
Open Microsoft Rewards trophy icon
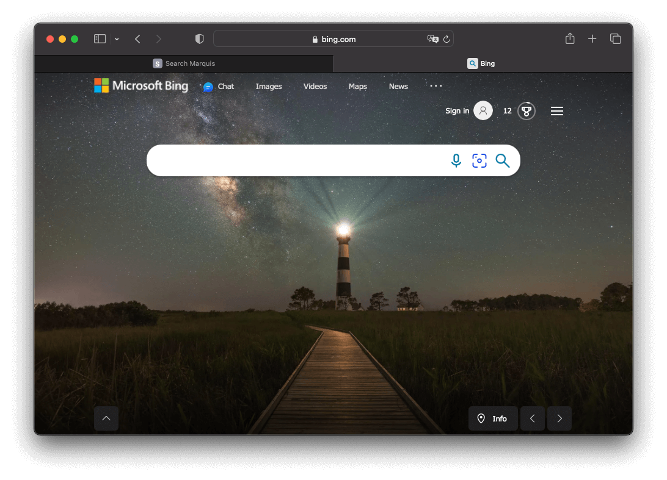point(526,110)
